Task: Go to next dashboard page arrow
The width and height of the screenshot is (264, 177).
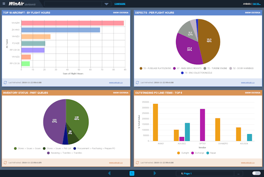Action: (154, 173)
